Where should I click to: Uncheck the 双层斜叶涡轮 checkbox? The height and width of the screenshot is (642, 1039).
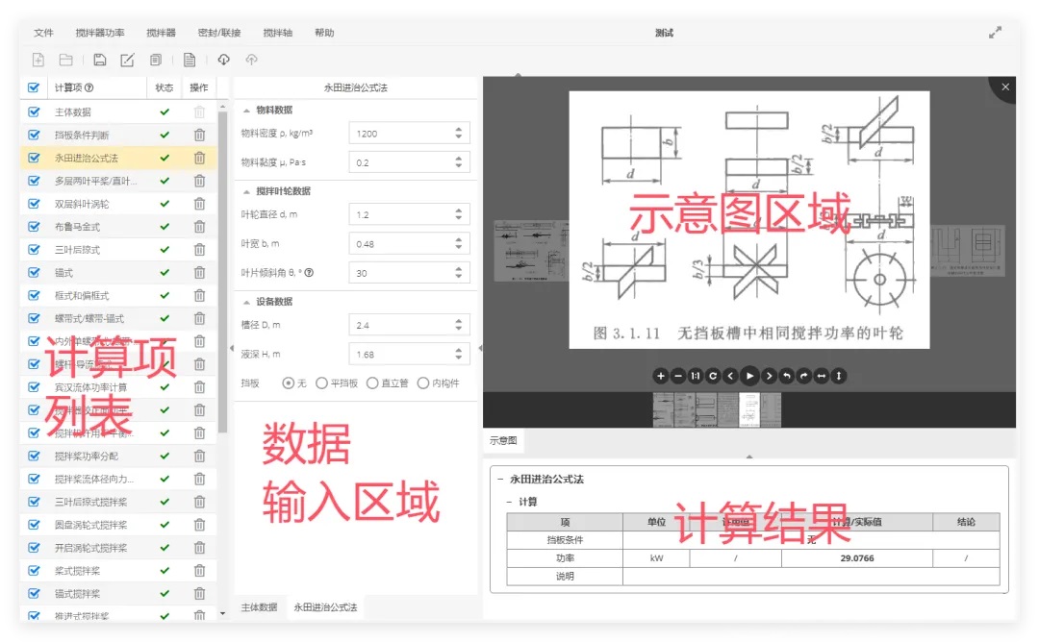click(34, 204)
